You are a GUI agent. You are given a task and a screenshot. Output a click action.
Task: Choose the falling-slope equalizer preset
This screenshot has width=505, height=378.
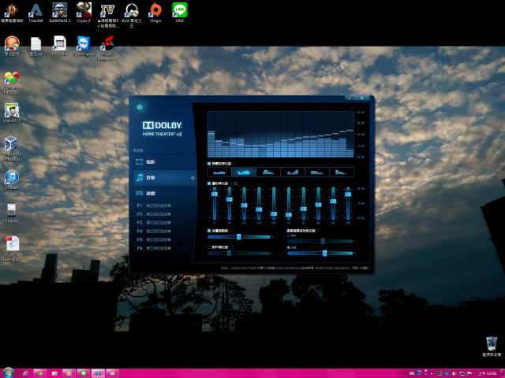click(342, 172)
